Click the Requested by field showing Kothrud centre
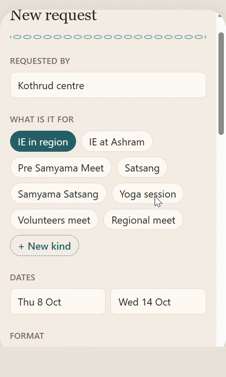Viewport: 226px width, 377px height. (x=108, y=85)
